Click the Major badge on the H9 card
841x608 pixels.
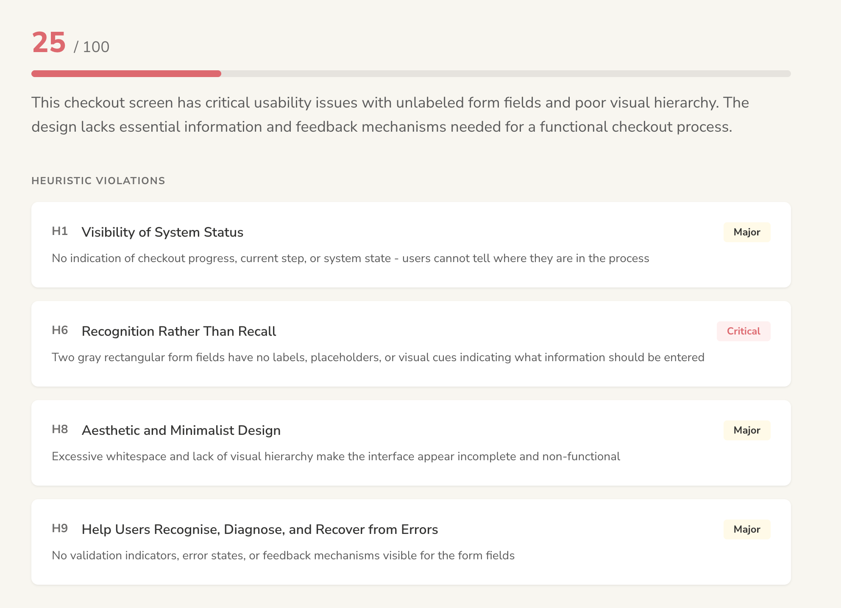pos(746,529)
